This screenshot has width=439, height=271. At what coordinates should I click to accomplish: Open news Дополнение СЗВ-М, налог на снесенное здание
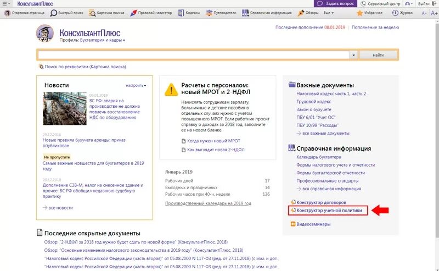click(x=93, y=191)
